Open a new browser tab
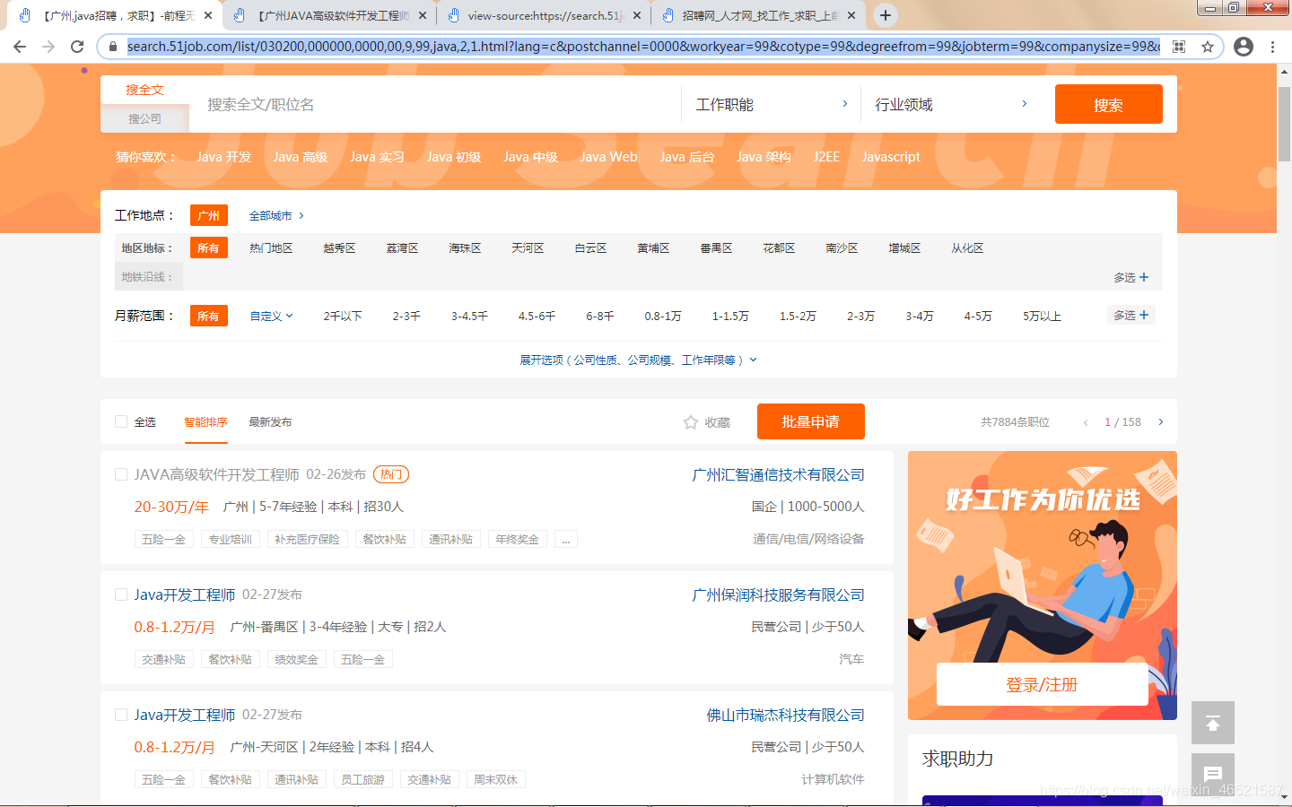 [x=886, y=15]
